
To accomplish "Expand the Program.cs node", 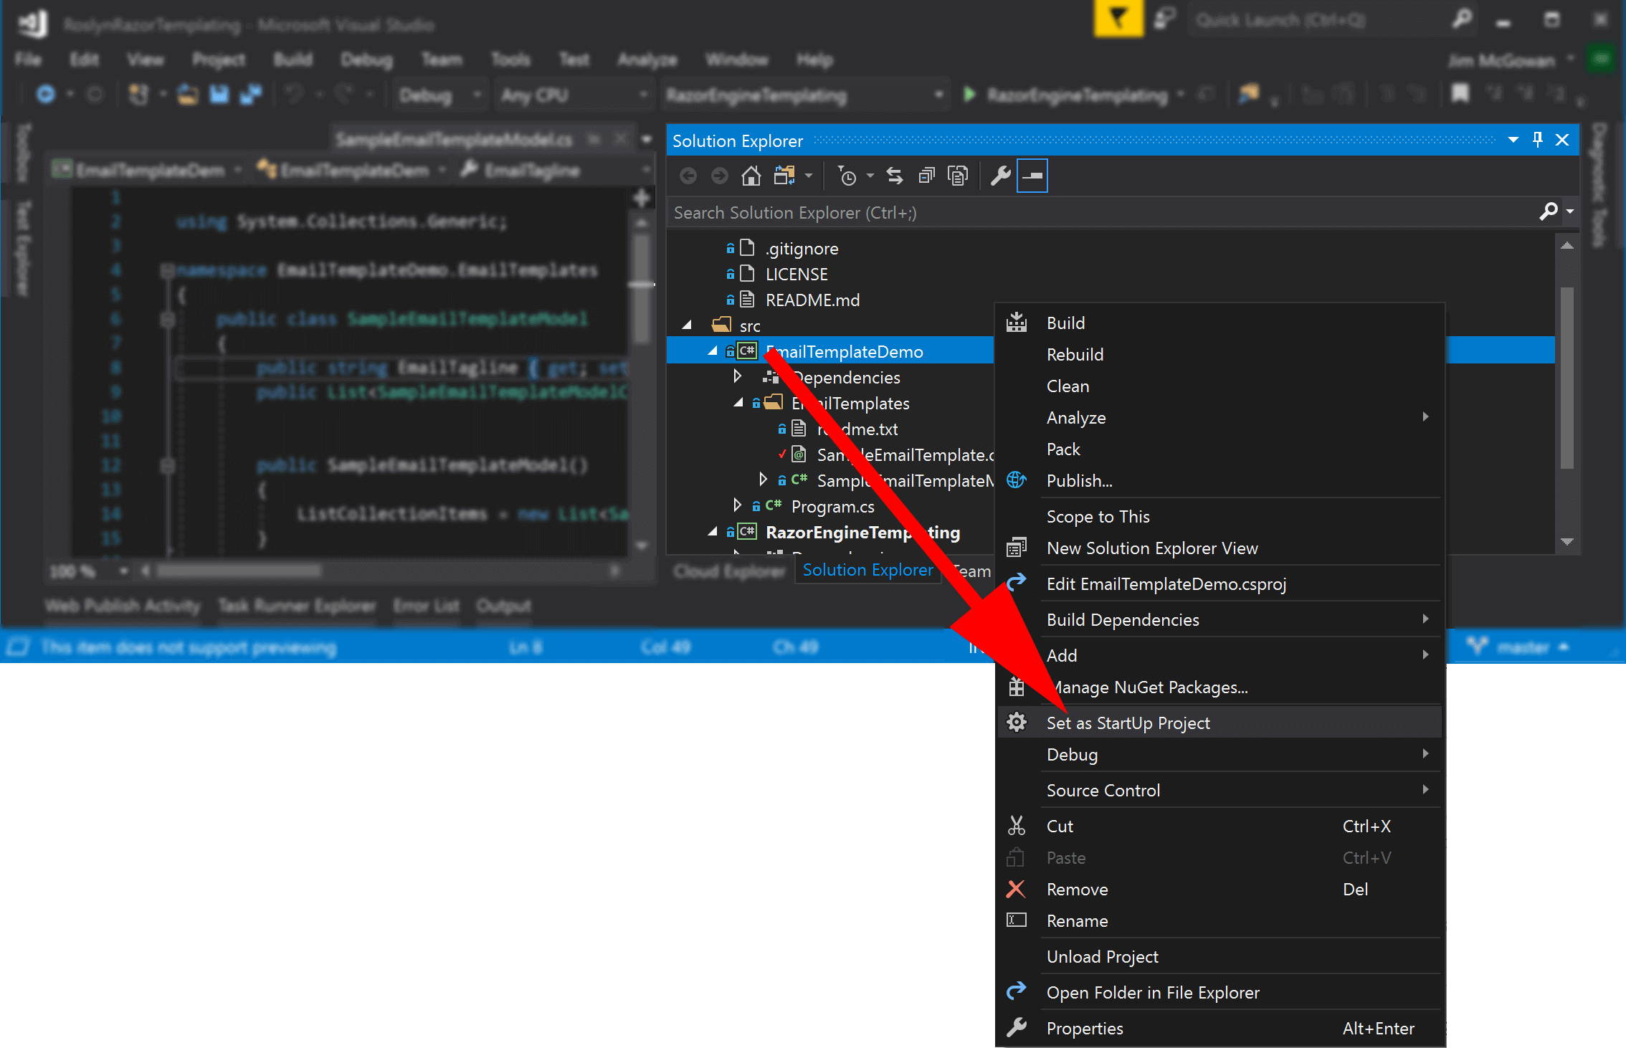I will pyautogui.click(x=738, y=505).
